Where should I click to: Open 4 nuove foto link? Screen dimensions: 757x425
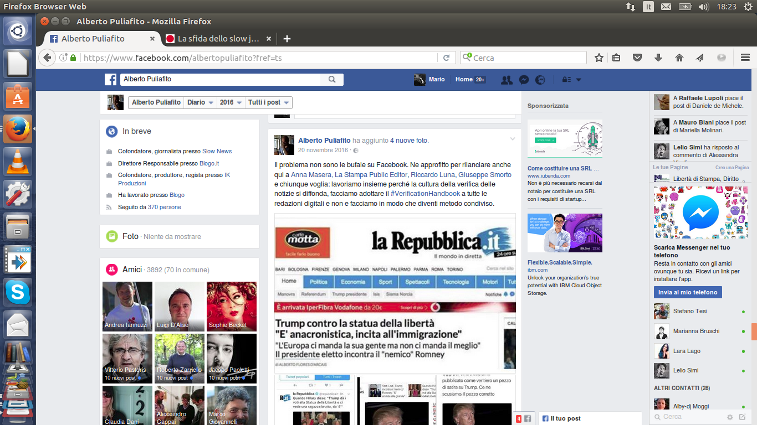tap(409, 141)
